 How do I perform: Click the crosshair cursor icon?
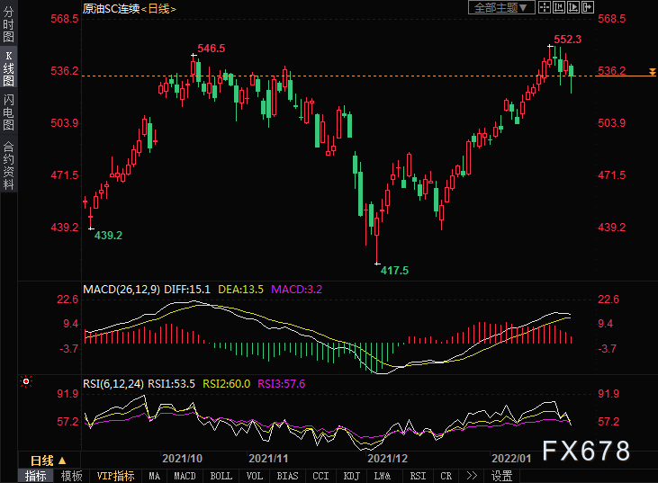(545, 7)
